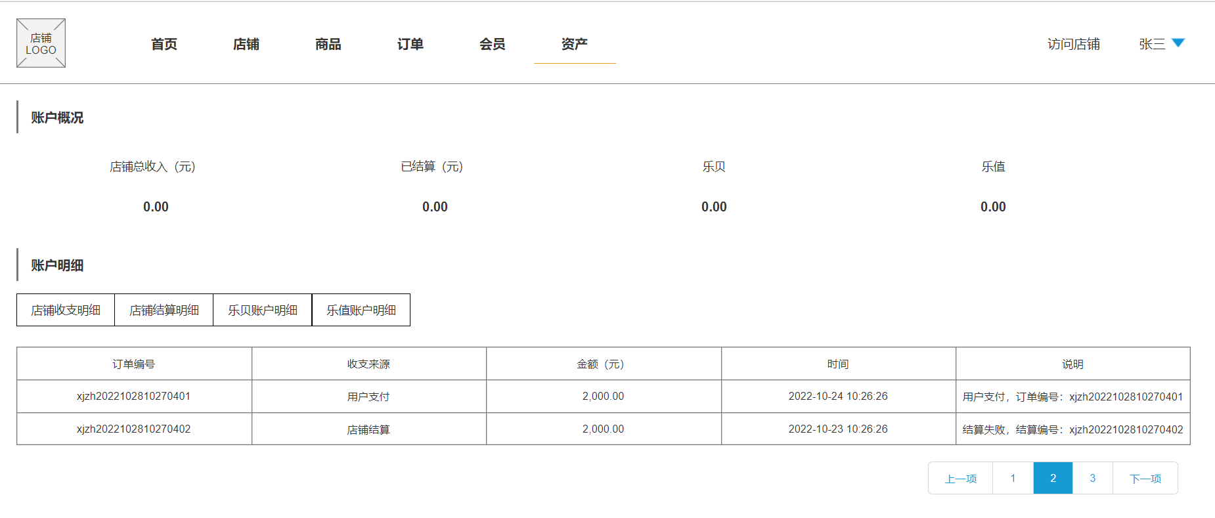Click the 时间 column header
The width and height of the screenshot is (1215, 518).
(838, 364)
